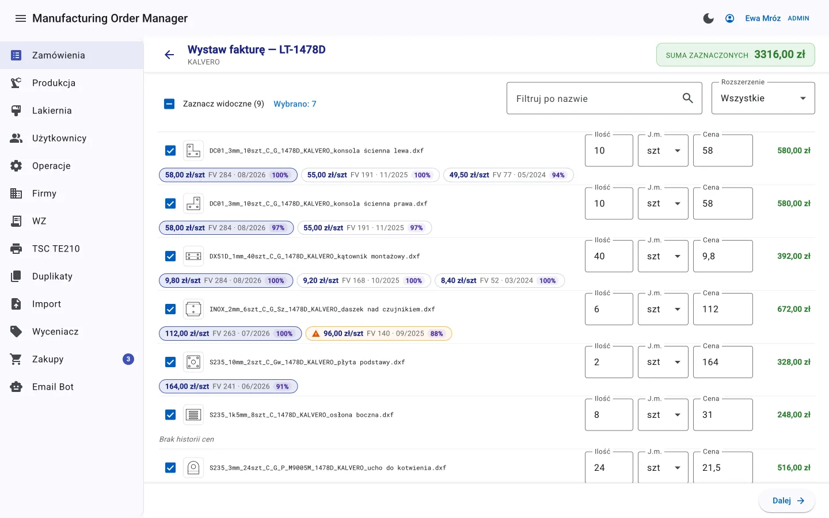This screenshot has width=829, height=518.
Task: Apply the 55,00 zł/szt FV 191 price chip for konsola ścienna lewa
Action: [x=370, y=175]
